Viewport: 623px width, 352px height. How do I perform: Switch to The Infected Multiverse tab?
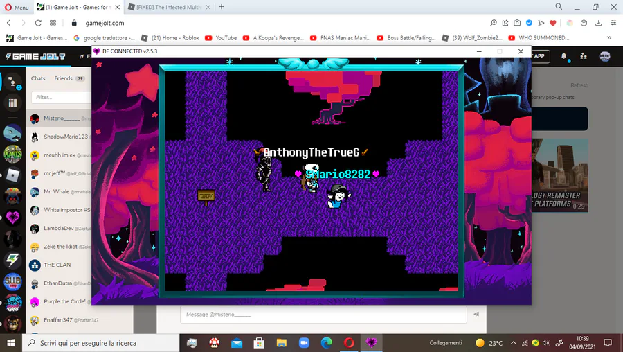click(170, 7)
